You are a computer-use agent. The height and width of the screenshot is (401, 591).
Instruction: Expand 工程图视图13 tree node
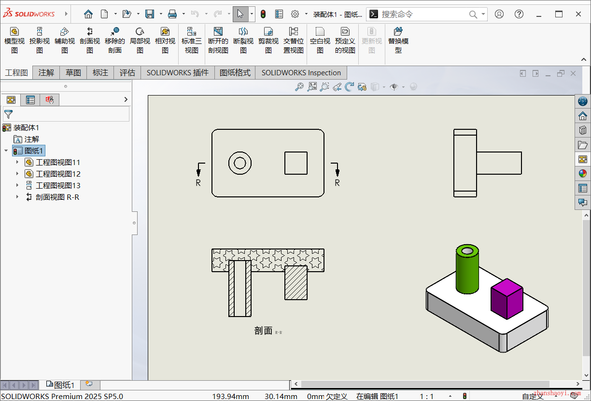(17, 185)
